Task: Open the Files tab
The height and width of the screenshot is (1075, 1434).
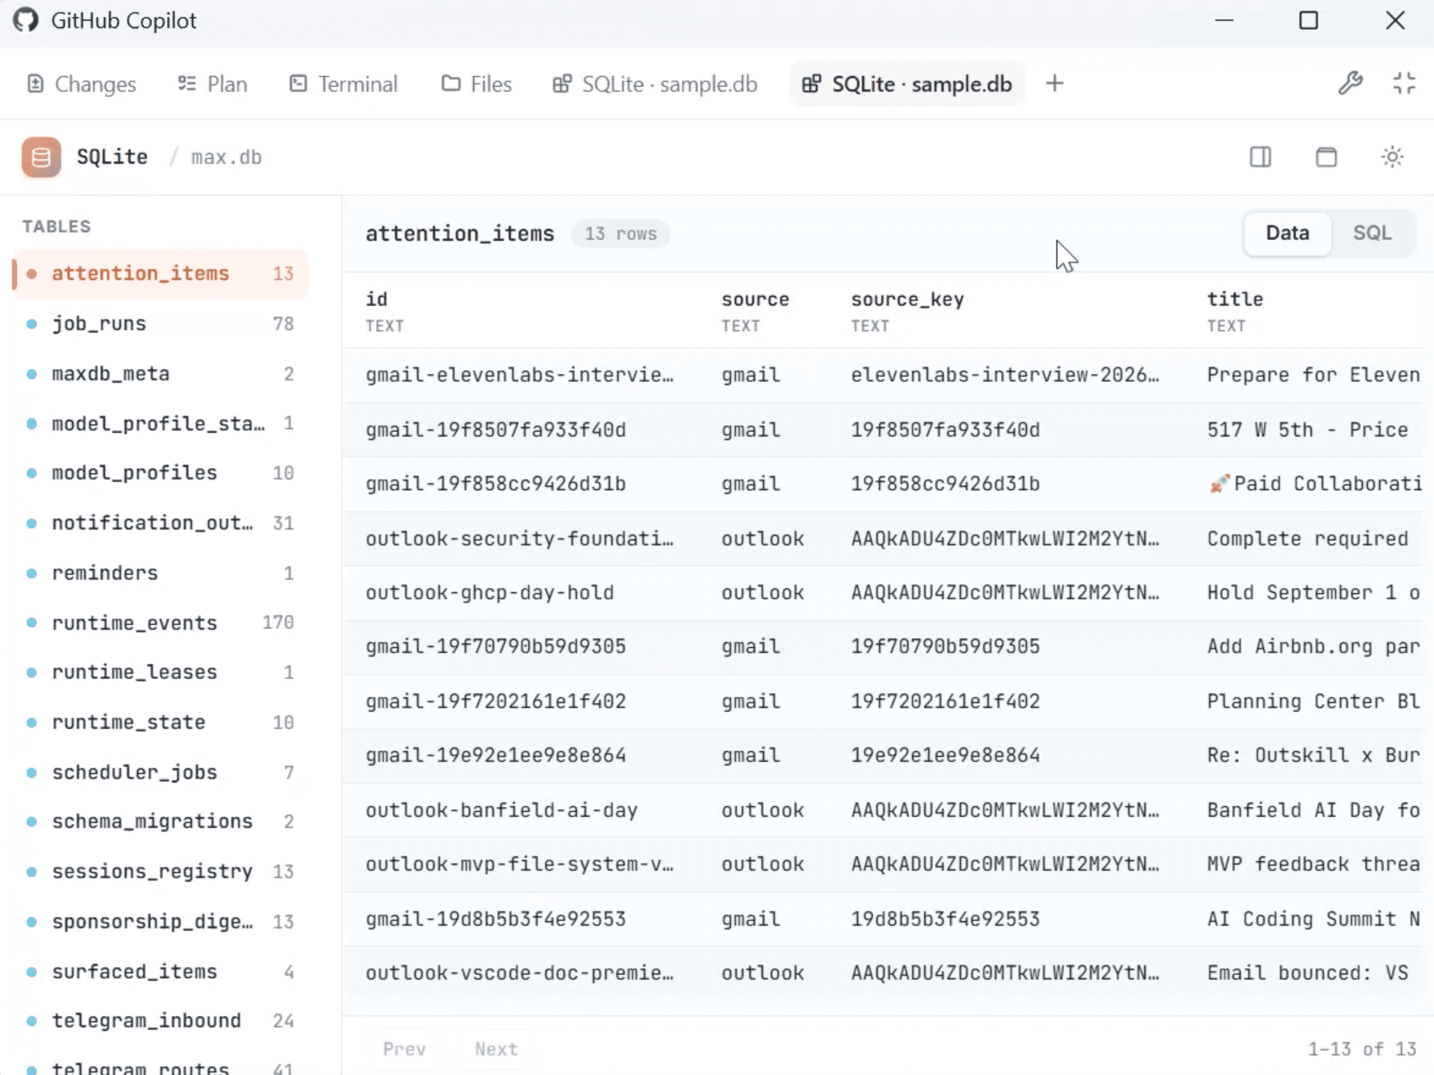Action: pos(477,84)
